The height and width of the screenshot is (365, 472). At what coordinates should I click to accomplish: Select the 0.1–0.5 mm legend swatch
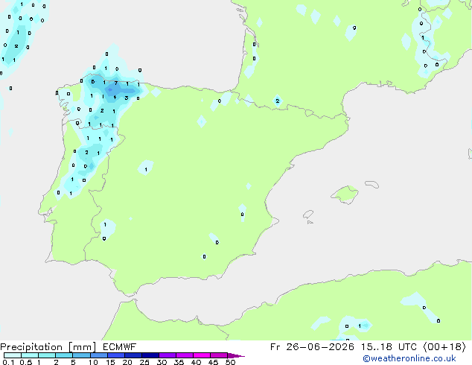pos(13,355)
